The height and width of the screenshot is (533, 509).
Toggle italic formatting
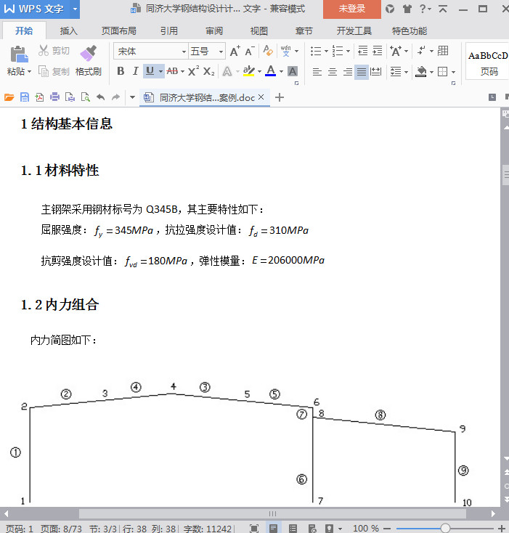(135, 71)
